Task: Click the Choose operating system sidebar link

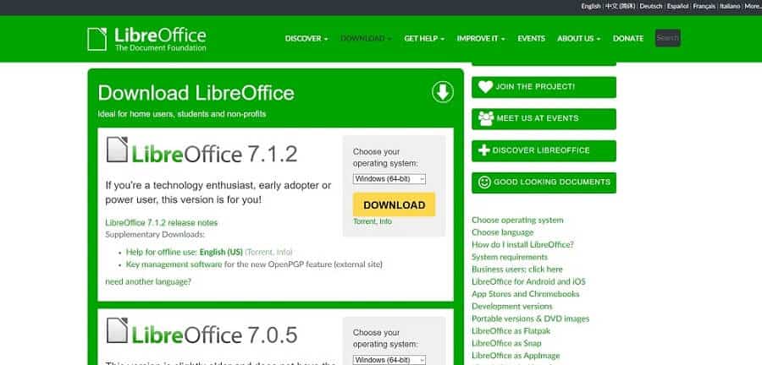Action: pos(517,220)
